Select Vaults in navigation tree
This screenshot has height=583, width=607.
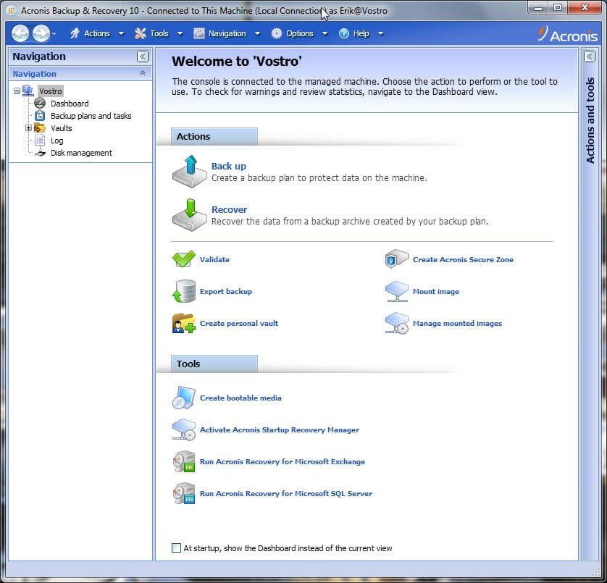(x=61, y=128)
